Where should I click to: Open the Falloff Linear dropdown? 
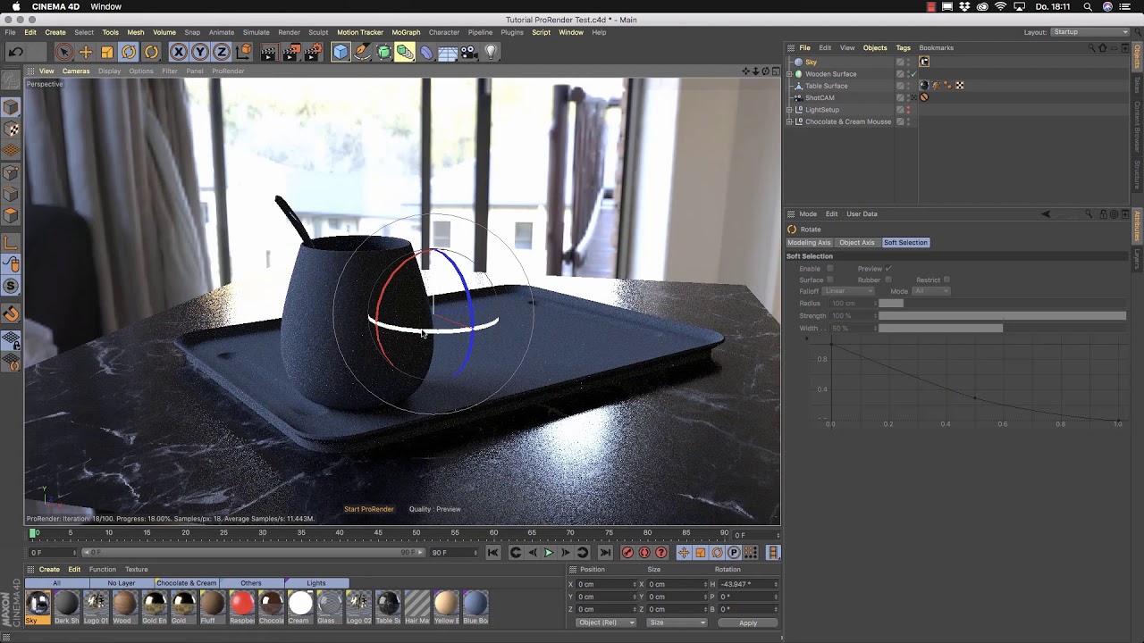(x=848, y=291)
